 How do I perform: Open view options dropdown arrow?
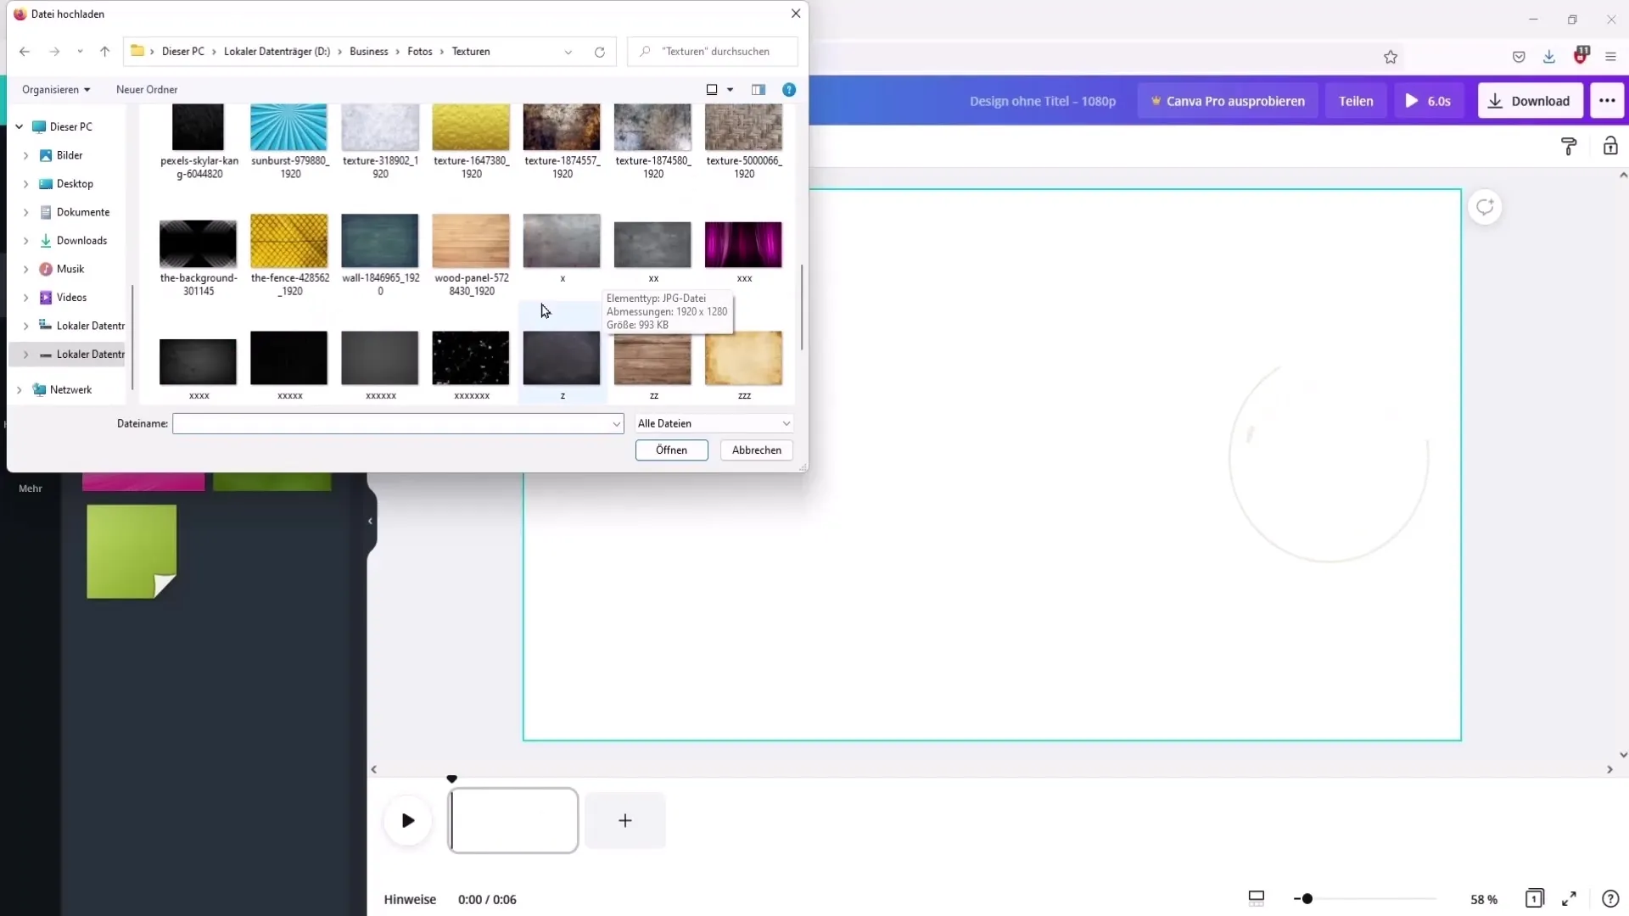(x=731, y=89)
